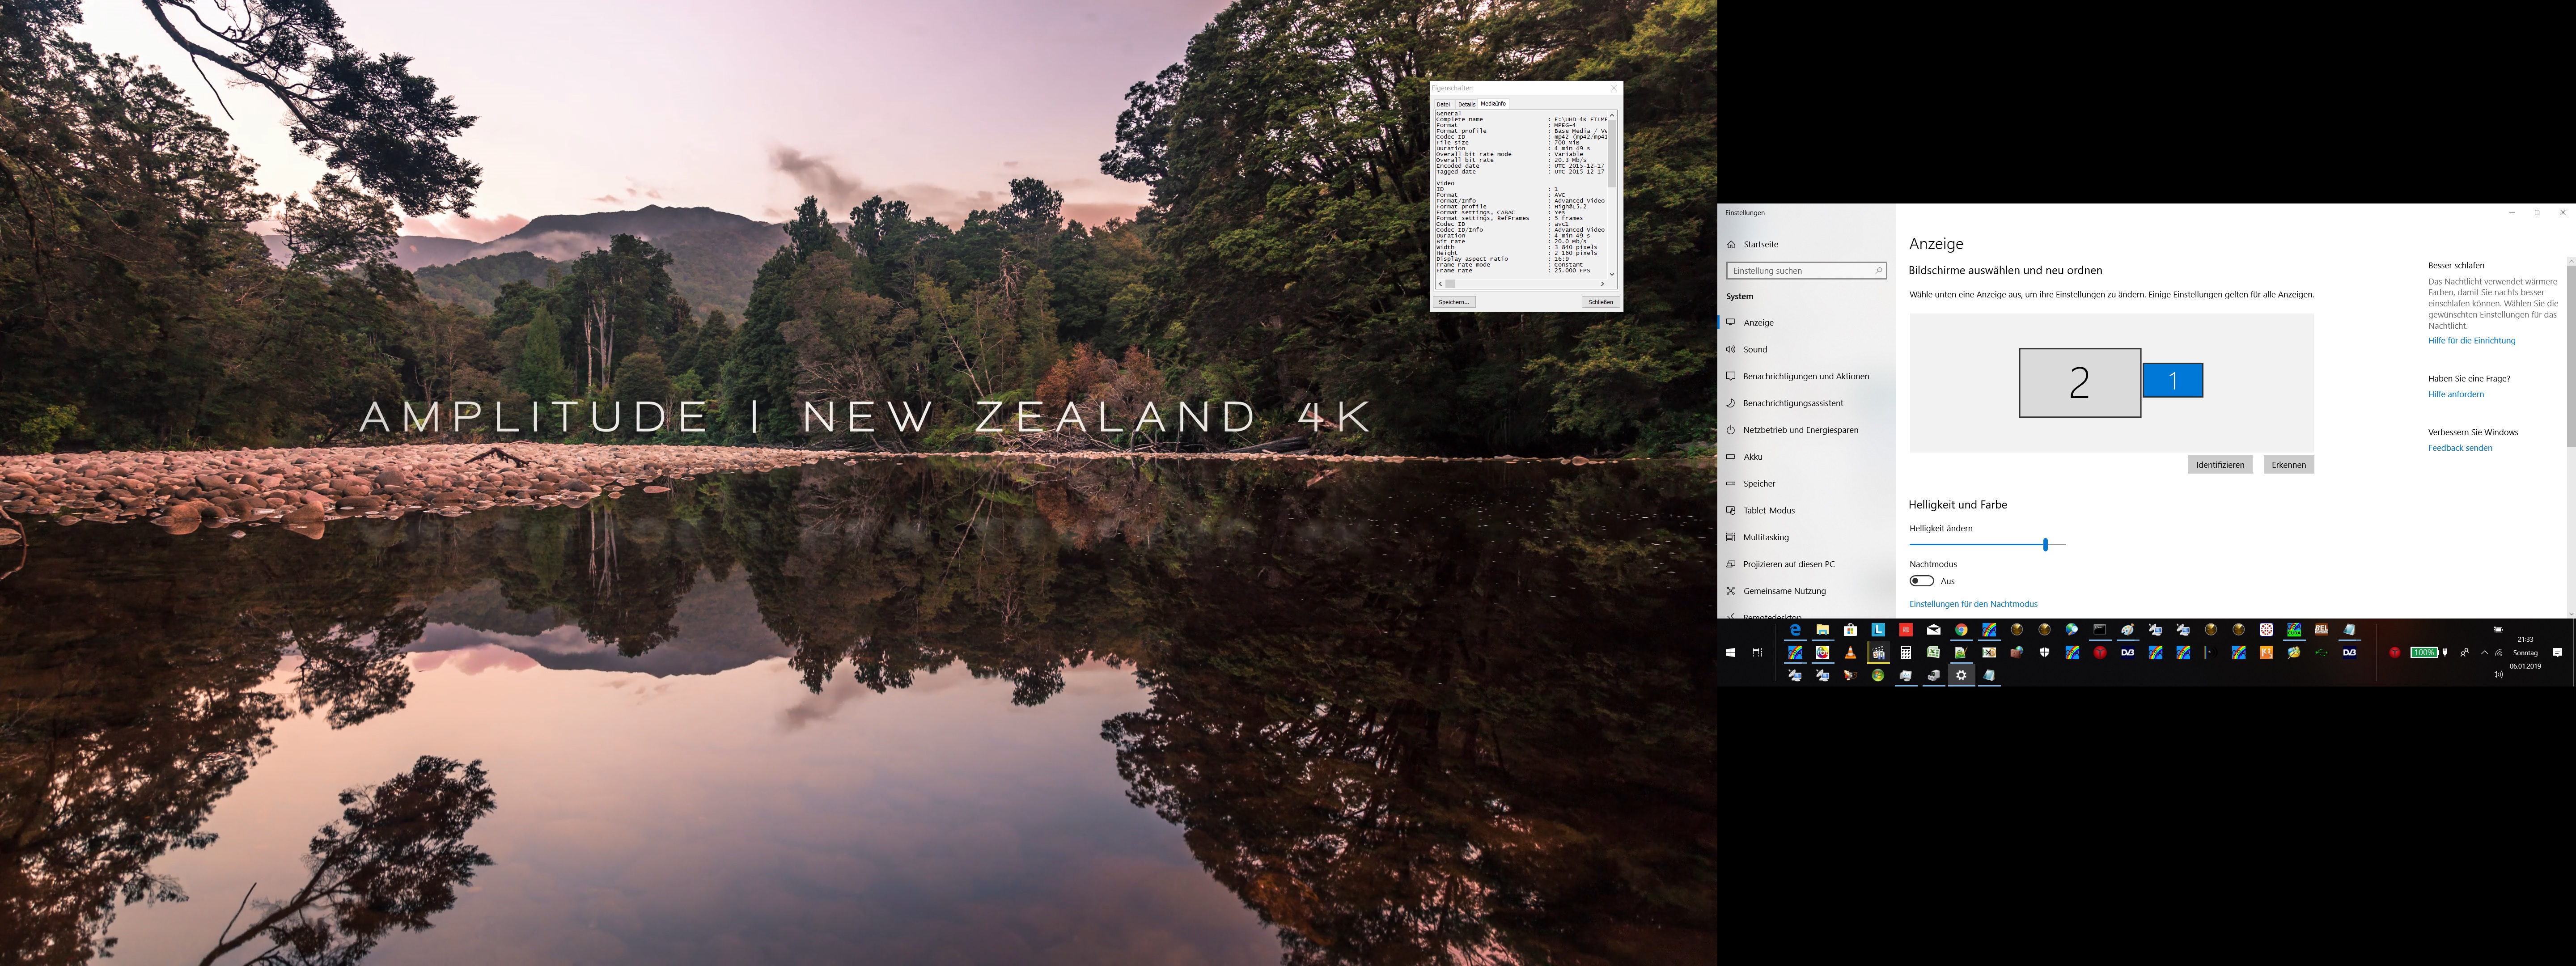Switch to the Details tab in Eigenschaften
This screenshot has width=2576, height=966.
point(1466,104)
